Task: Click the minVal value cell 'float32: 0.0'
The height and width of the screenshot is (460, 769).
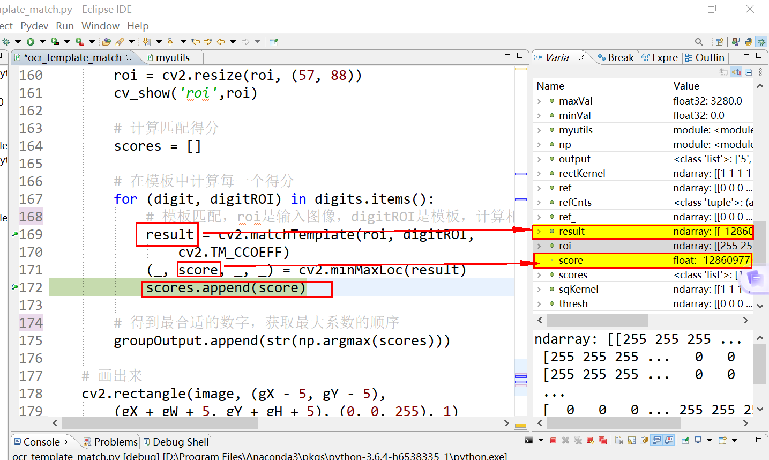Action: (x=699, y=115)
